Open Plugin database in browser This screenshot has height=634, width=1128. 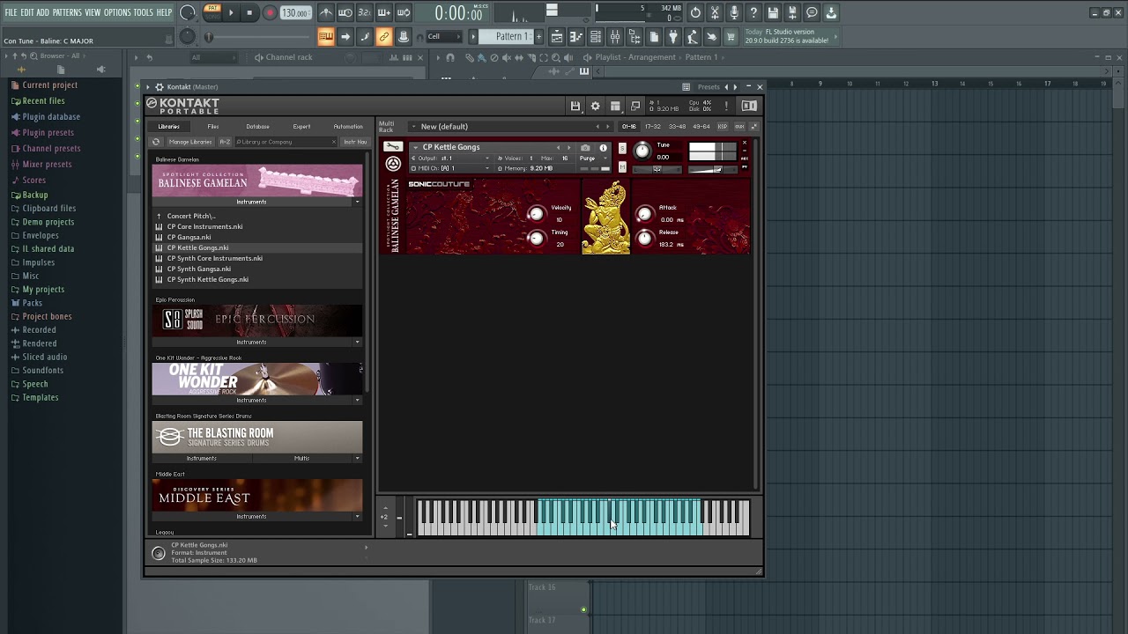click(51, 116)
